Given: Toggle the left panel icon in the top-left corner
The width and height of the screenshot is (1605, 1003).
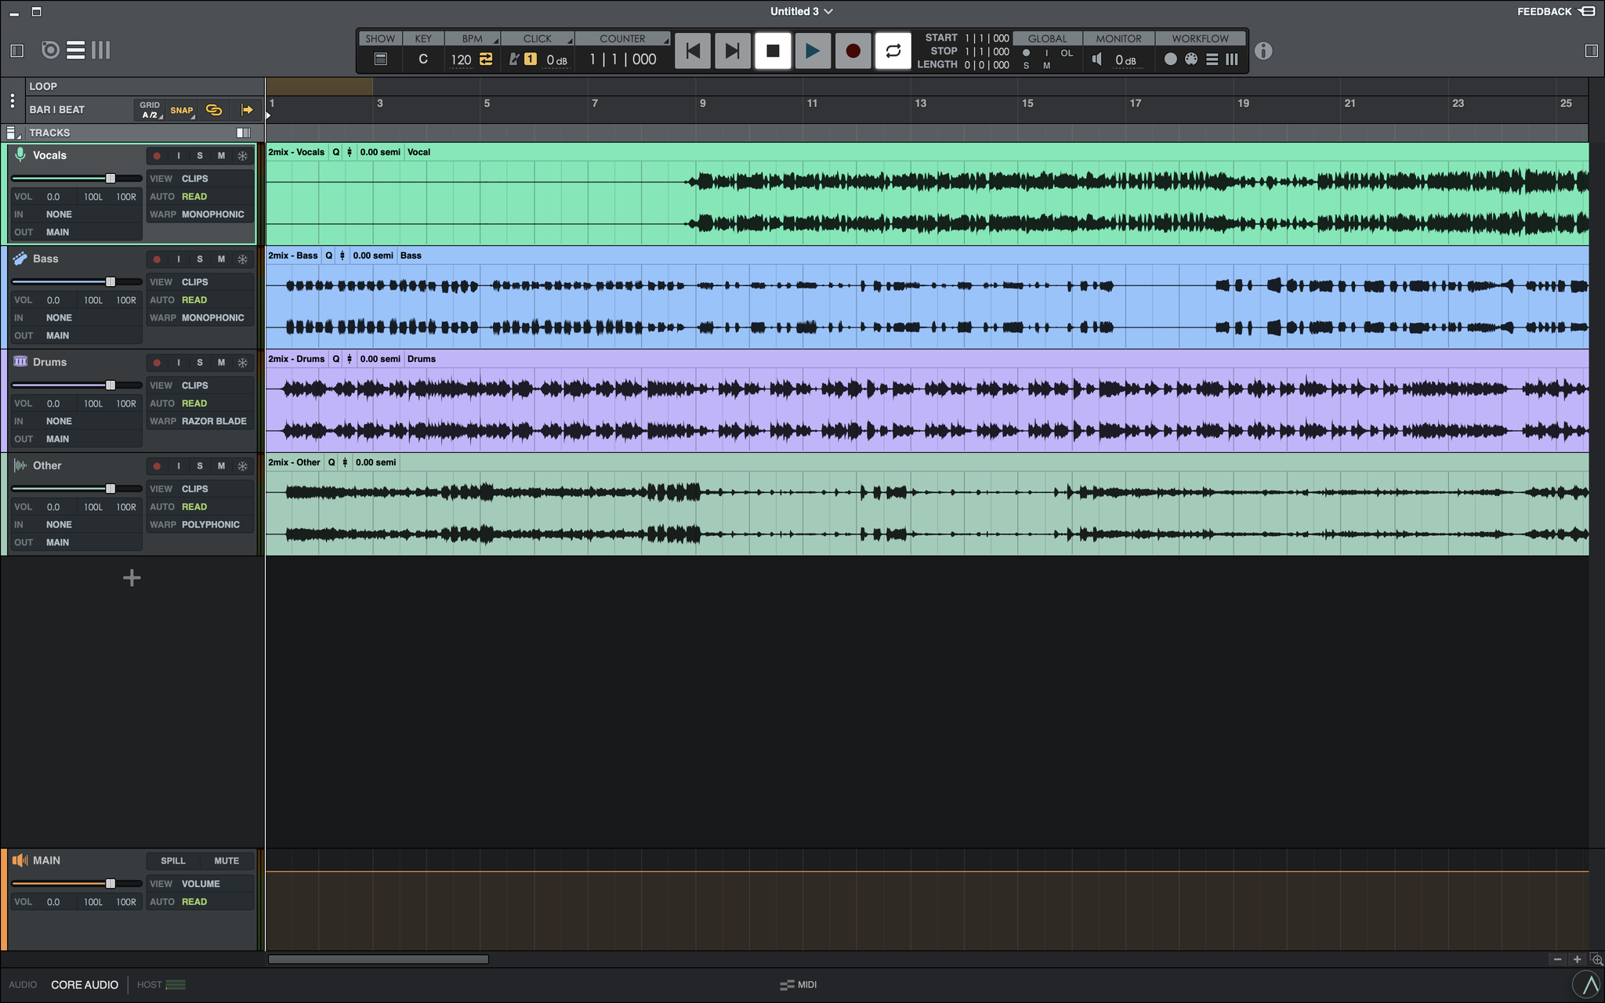Looking at the screenshot, I should coord(16,51).
